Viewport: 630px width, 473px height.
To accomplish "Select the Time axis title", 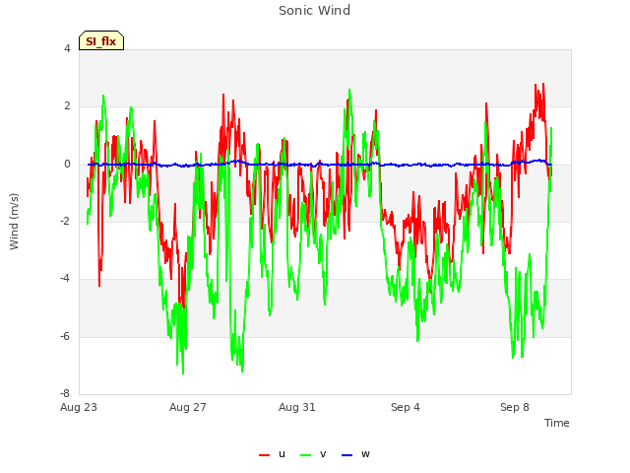I will click(x=557, y=423).
